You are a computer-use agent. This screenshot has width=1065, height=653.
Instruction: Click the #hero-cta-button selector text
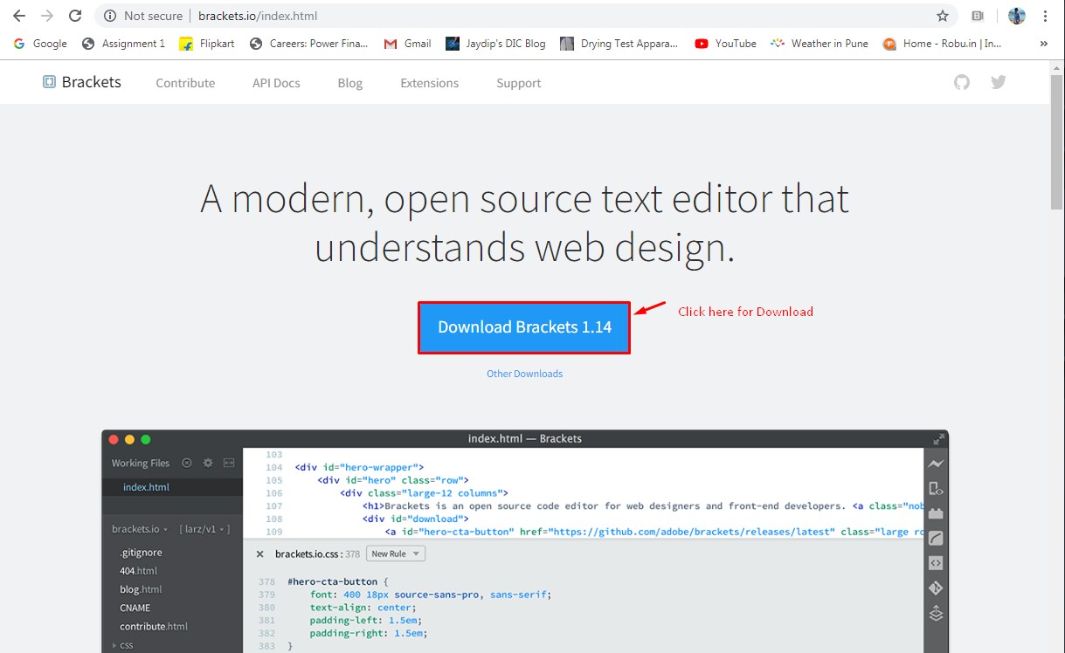tap(333, 581)
